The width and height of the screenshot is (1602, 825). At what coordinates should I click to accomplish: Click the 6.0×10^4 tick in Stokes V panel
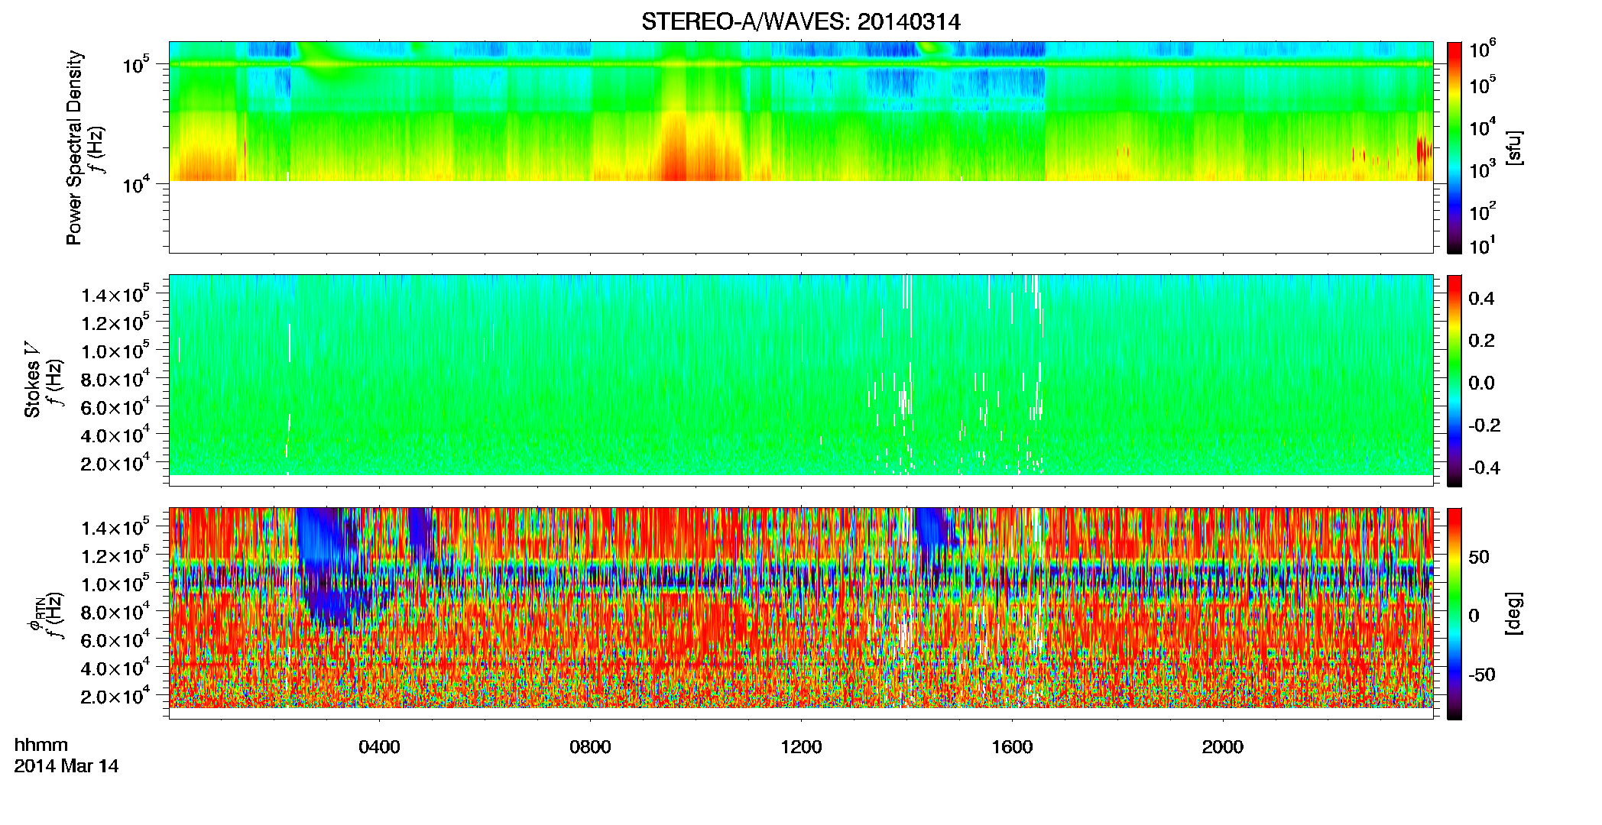tap(115, 407)
